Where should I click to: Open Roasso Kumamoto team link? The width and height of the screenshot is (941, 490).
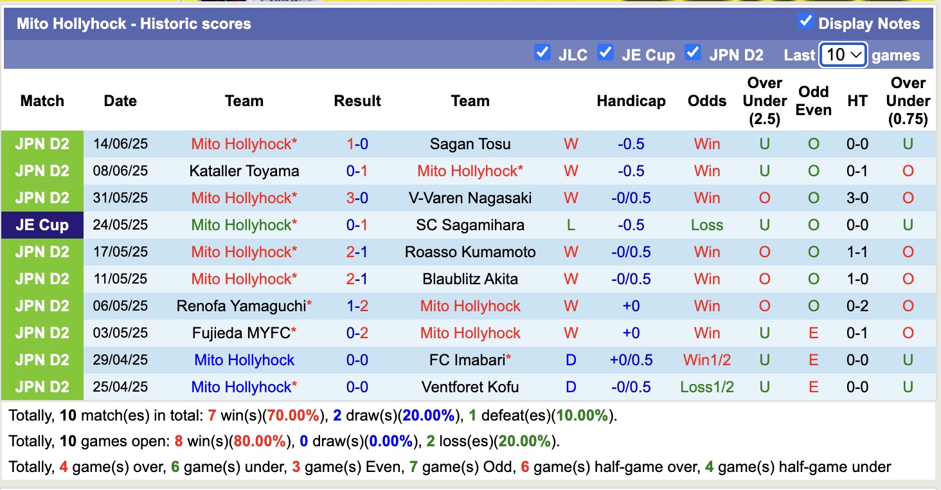[x=470, y=252]
